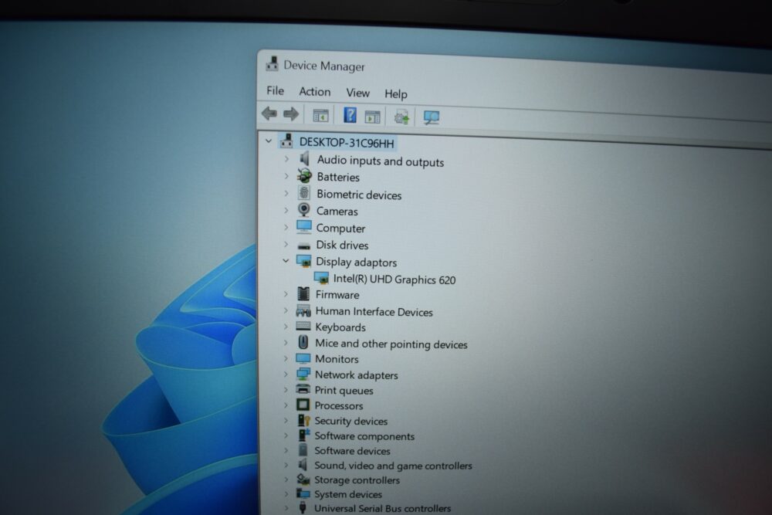Click the battery icon beside Batteries
The width and height of the screenshot is (772, 515).
tap(304, 175)
